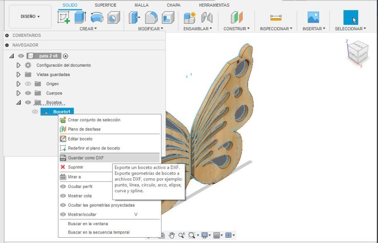Click the Measure ruler icon
Image resolution: width=378 pixels, height=243 pixels.
point(276,17)
